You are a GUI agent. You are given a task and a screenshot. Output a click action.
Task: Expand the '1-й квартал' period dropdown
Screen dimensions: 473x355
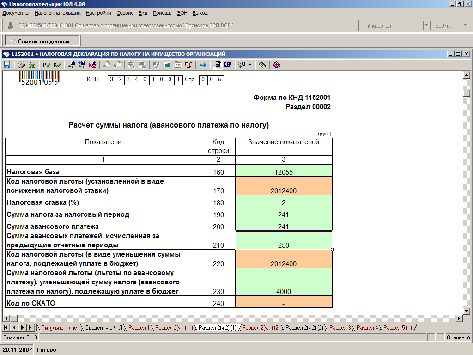426,26
